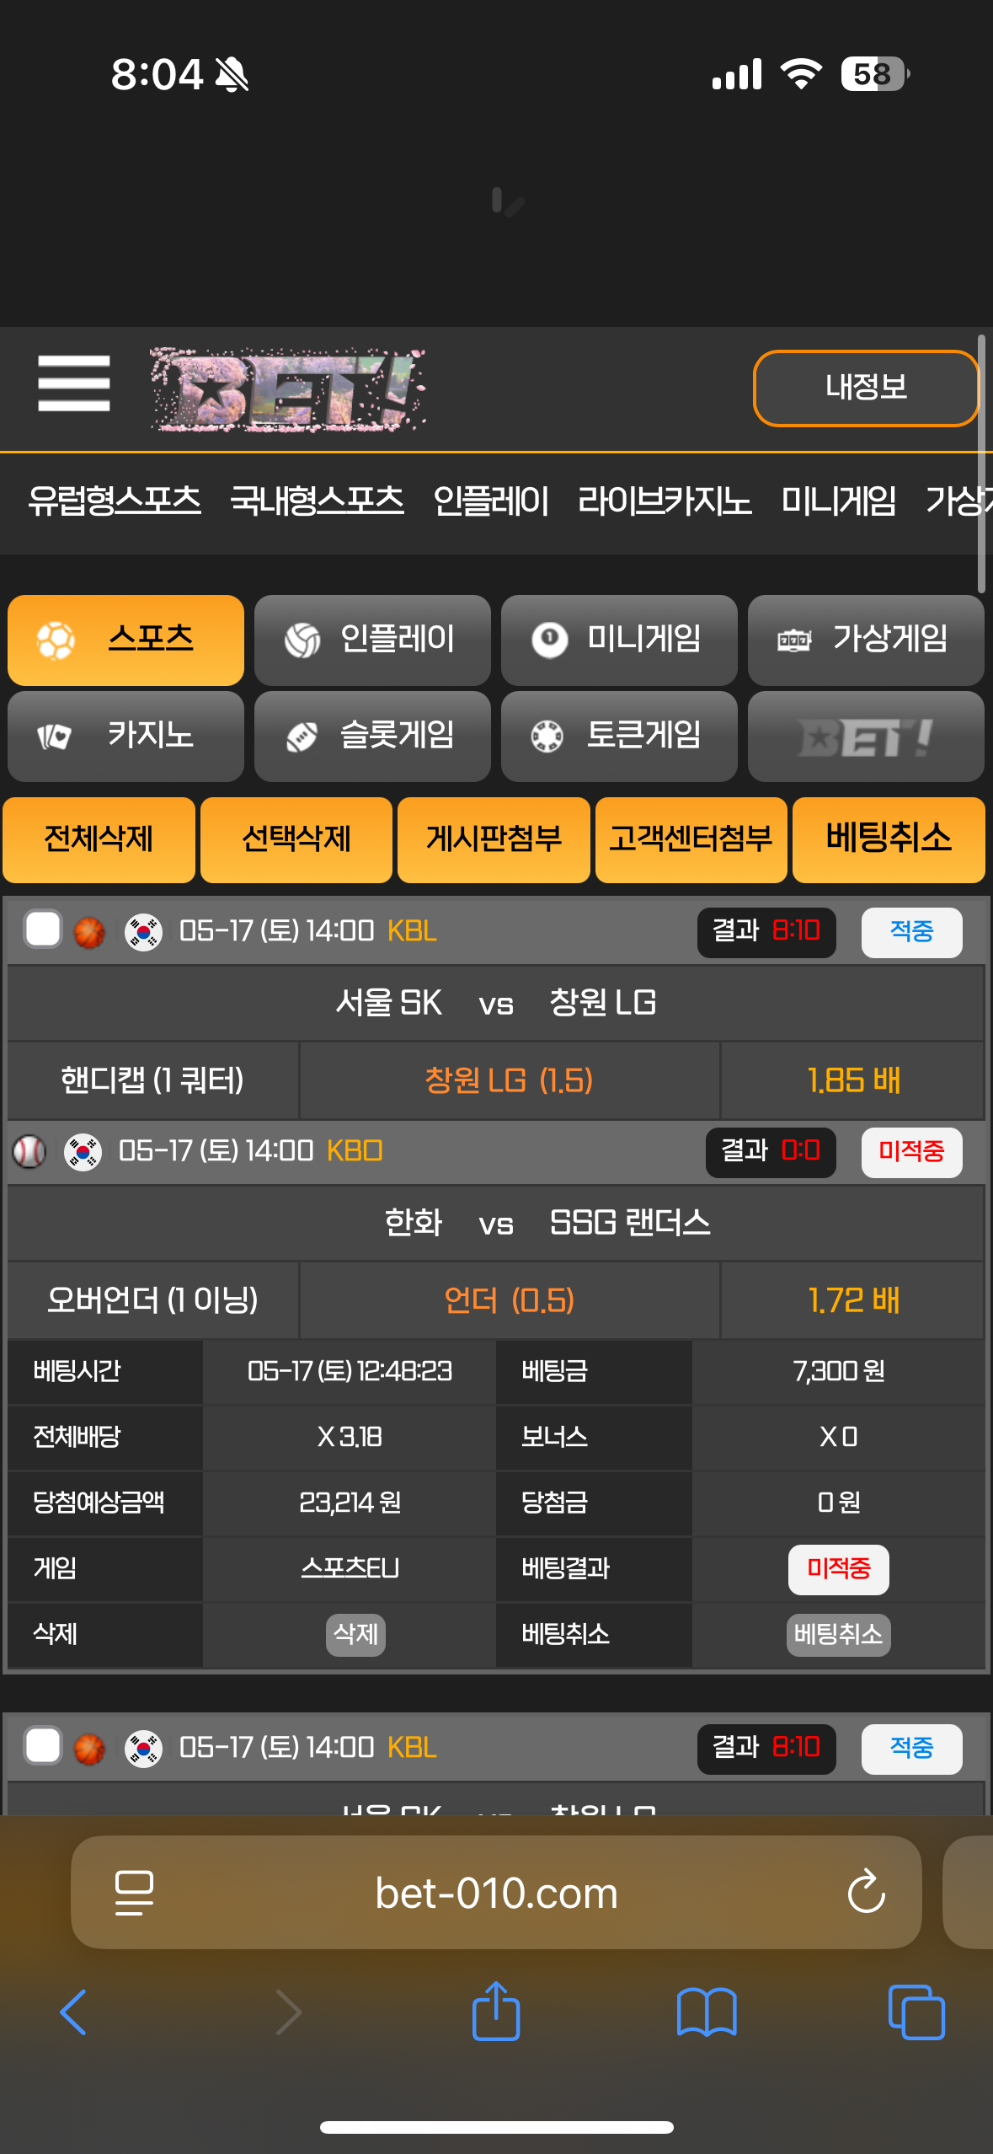
Task: Select the 슬롯게임 category
Action: (372, 736)
